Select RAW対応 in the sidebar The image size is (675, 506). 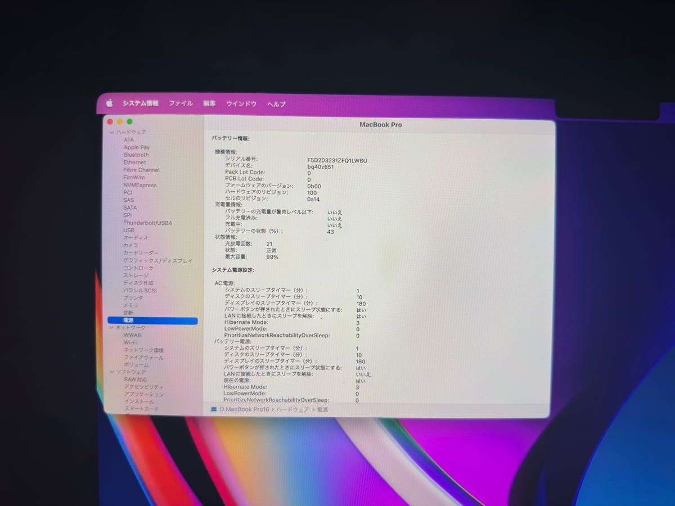(136, 379)
